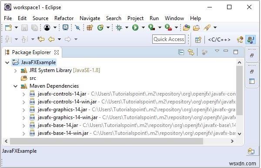Expand the JRE System Library node
Viewport: 261px width, 168px height.
[16, 71]
